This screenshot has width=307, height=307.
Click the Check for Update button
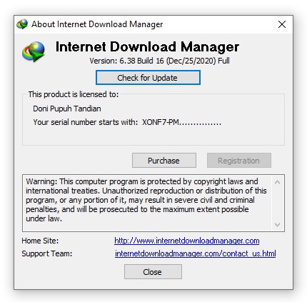coord(148,78)
